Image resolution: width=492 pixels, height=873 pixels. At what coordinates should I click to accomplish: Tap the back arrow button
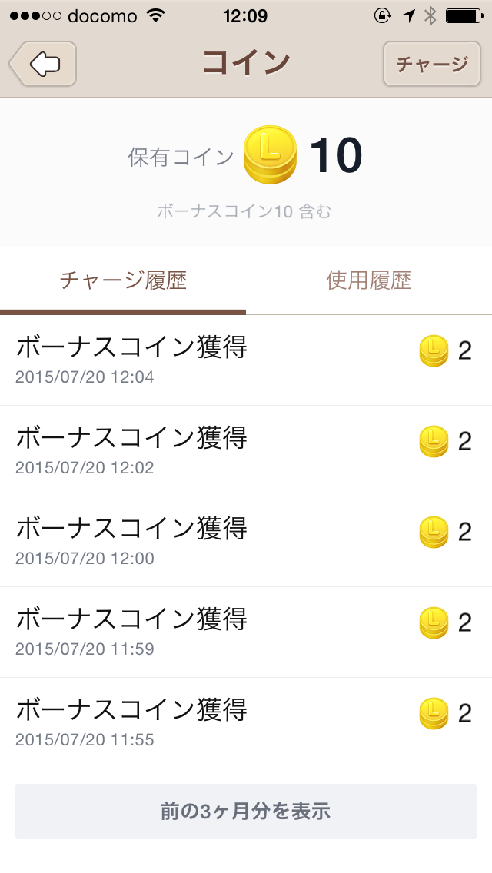tap(43, 64)
